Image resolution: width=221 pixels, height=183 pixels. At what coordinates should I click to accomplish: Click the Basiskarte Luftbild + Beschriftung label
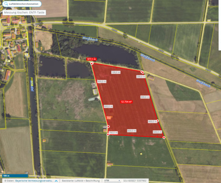point(80,181)
